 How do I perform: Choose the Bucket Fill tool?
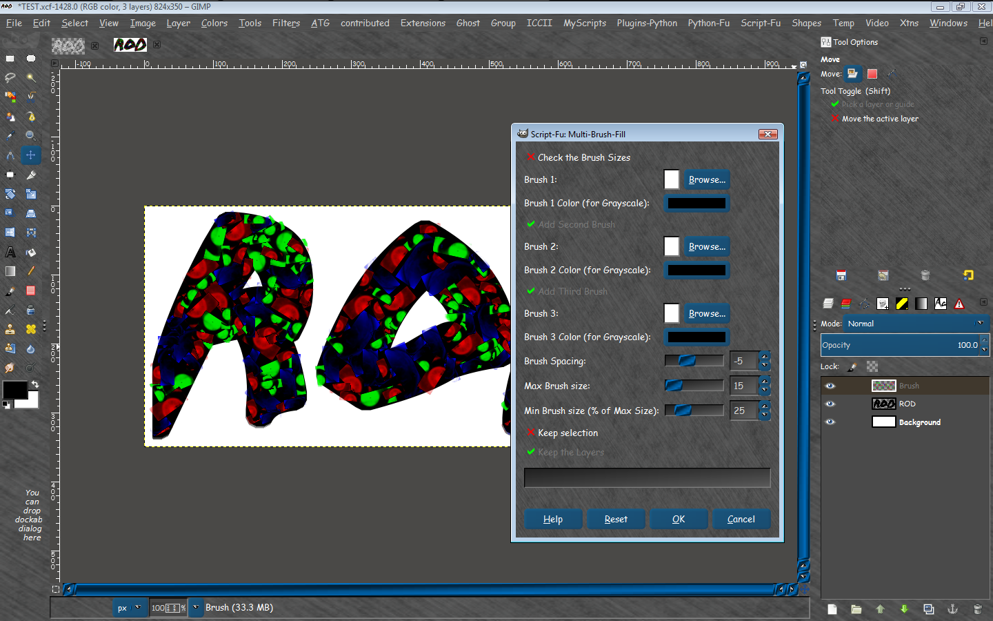click(31, 252)
